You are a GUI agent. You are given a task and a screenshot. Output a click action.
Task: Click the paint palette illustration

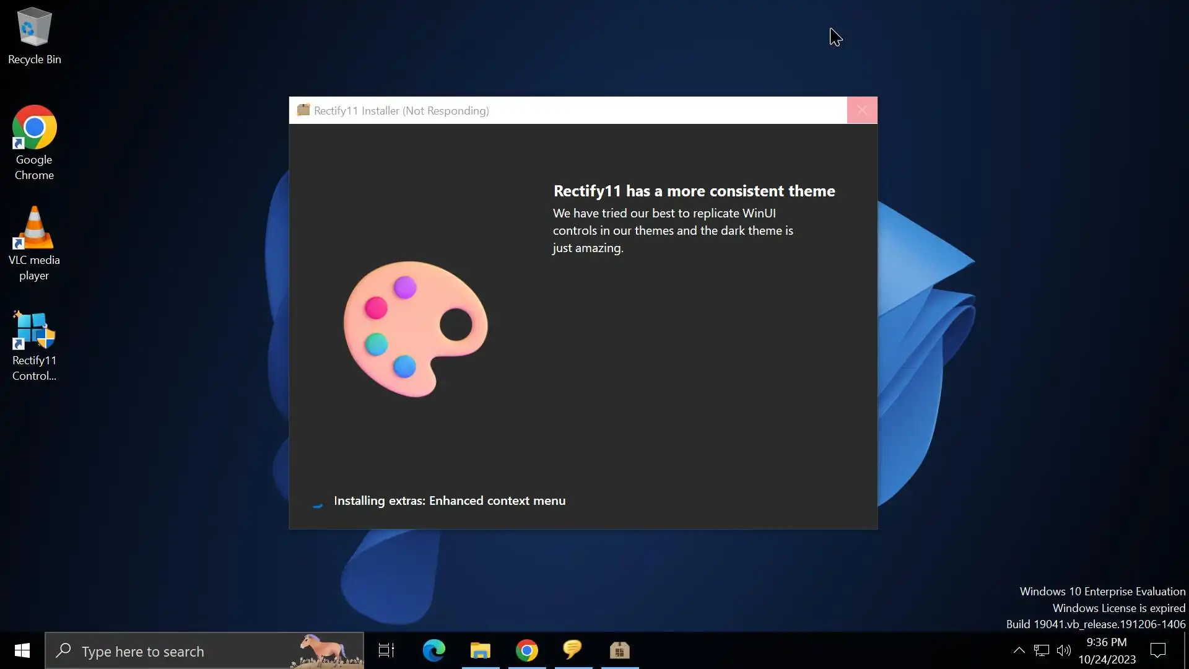[x=415, y=328]
